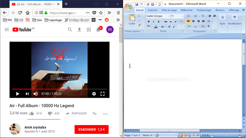Click the round Office button in Word
Viewport: 246px width, 138px height.
(128, 7)
